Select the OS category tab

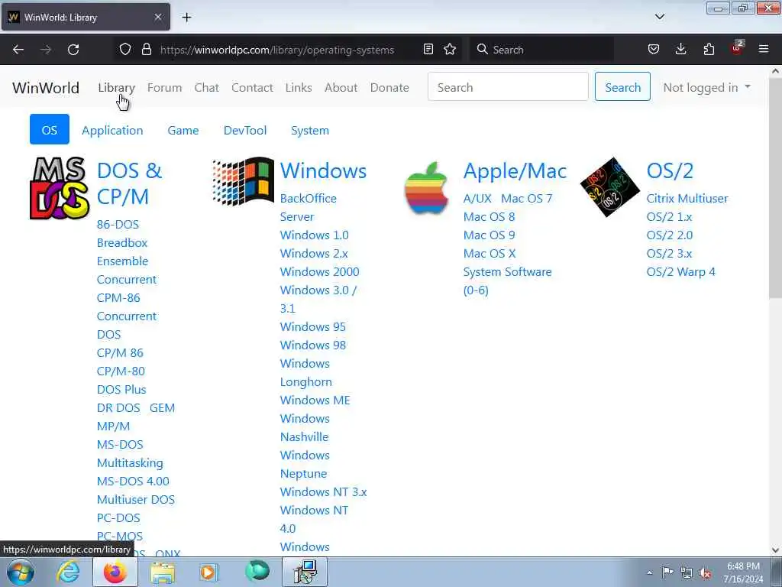pos(50,130)
